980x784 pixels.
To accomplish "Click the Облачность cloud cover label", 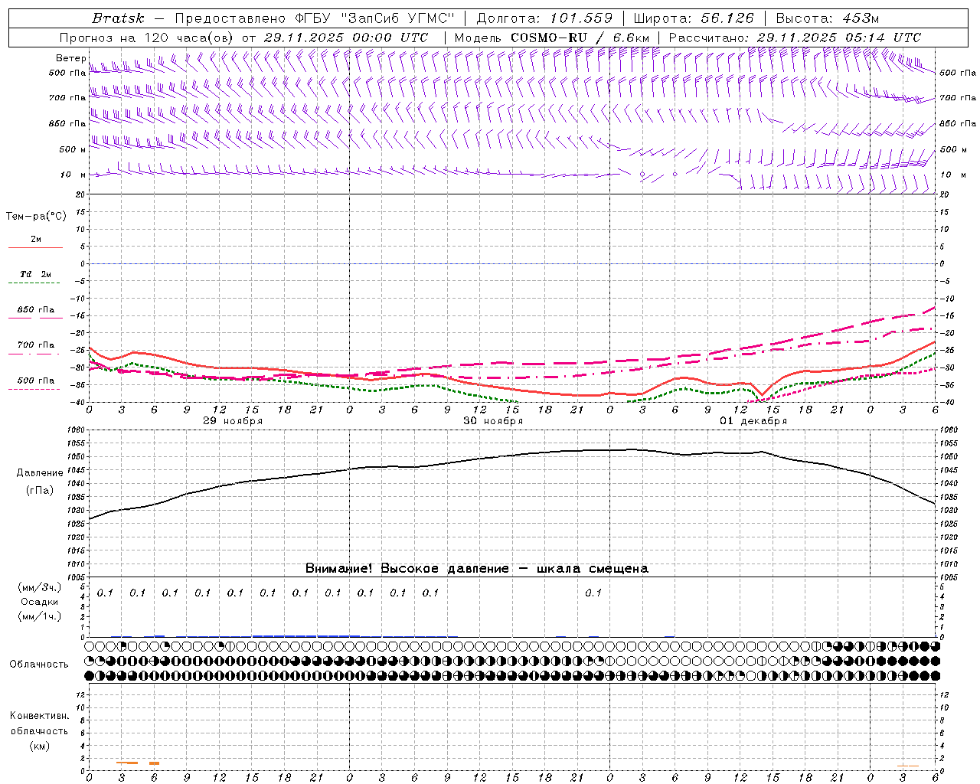I will tap(39, 664).
